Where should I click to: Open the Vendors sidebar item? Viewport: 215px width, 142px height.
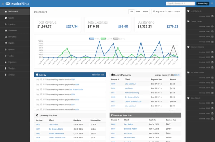click(15, 69)
